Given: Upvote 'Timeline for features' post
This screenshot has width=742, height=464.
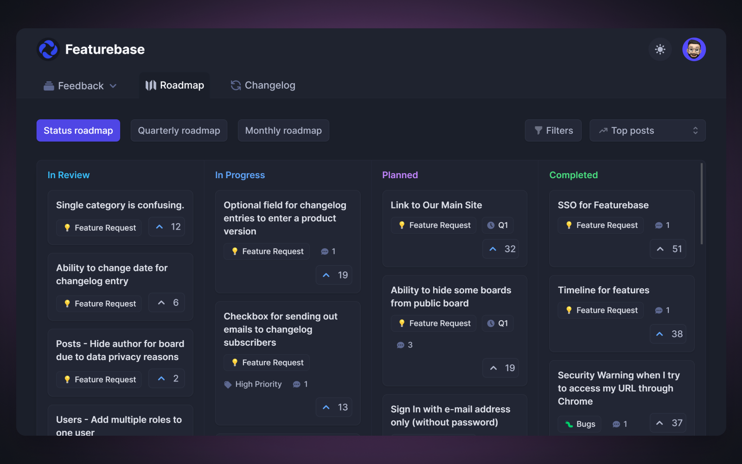Looking at the screenshot, I should 668,334.
